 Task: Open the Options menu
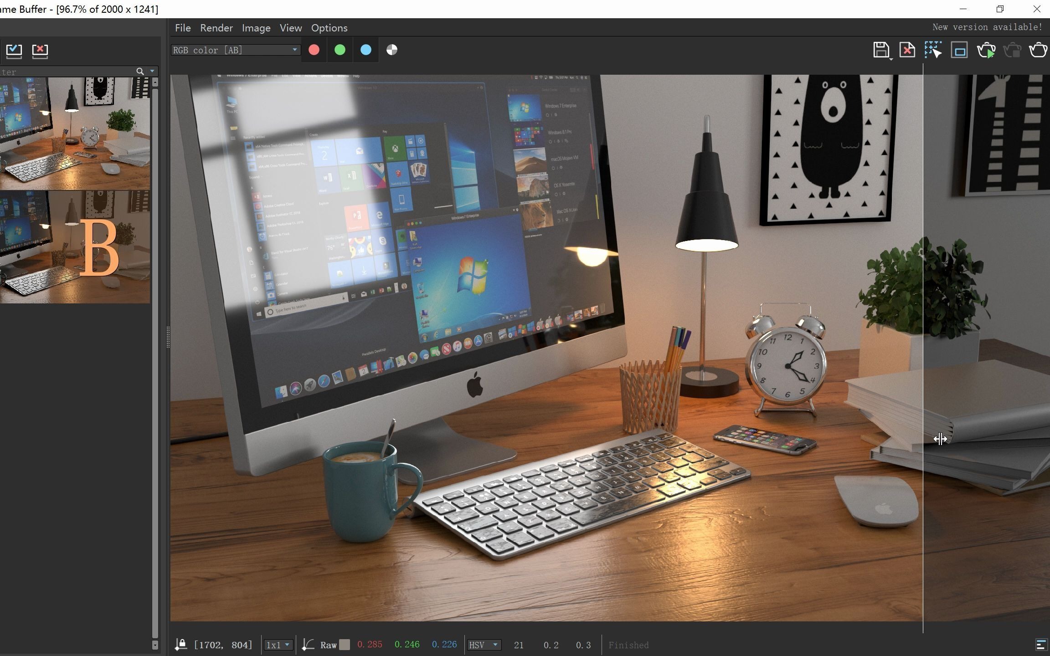click(329, 28)
